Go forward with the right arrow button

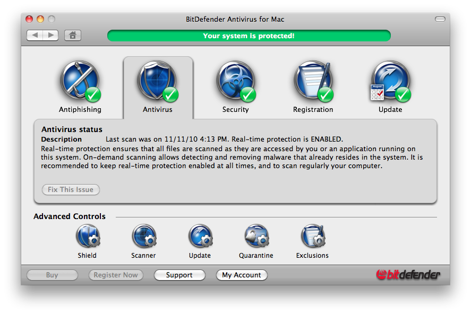[x=50, y=36]
